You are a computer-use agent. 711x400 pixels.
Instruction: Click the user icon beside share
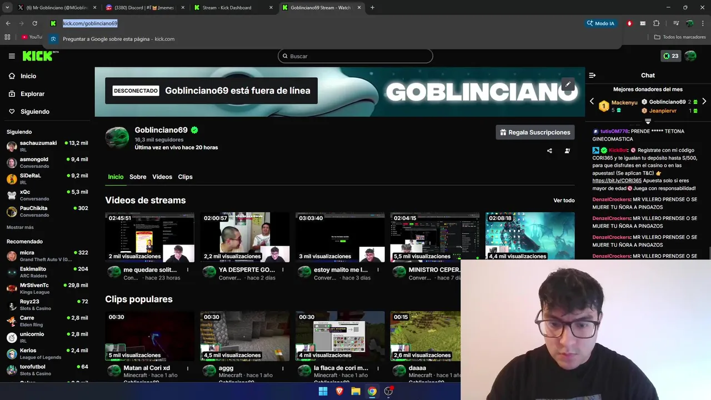[x=567, y=151]
